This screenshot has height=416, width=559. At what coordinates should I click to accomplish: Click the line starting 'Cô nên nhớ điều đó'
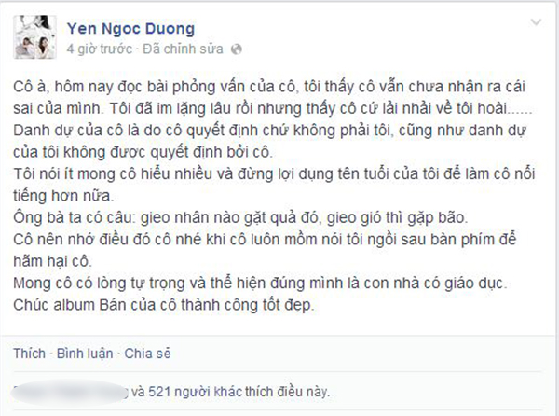[265, 240]
